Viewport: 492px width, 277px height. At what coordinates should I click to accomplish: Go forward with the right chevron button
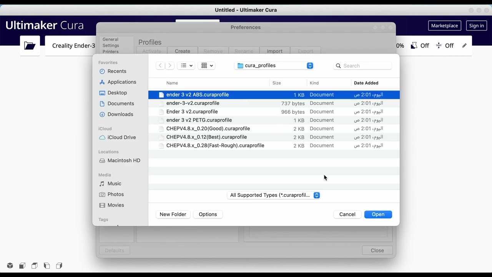tap(170, 65)
